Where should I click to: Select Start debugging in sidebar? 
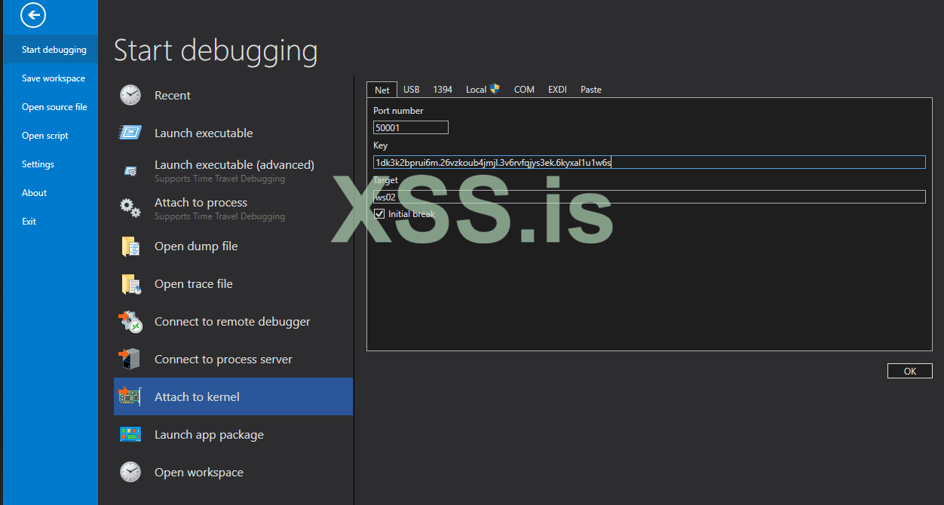[x=51, y=50]
